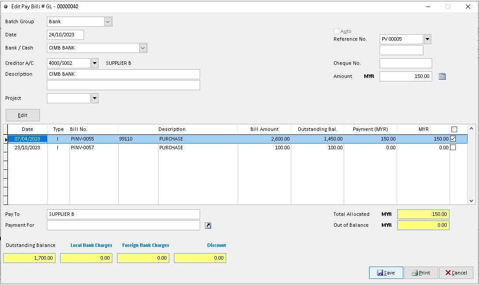
Task: Click the Local Bank Charges link
Action: [92, 245]
